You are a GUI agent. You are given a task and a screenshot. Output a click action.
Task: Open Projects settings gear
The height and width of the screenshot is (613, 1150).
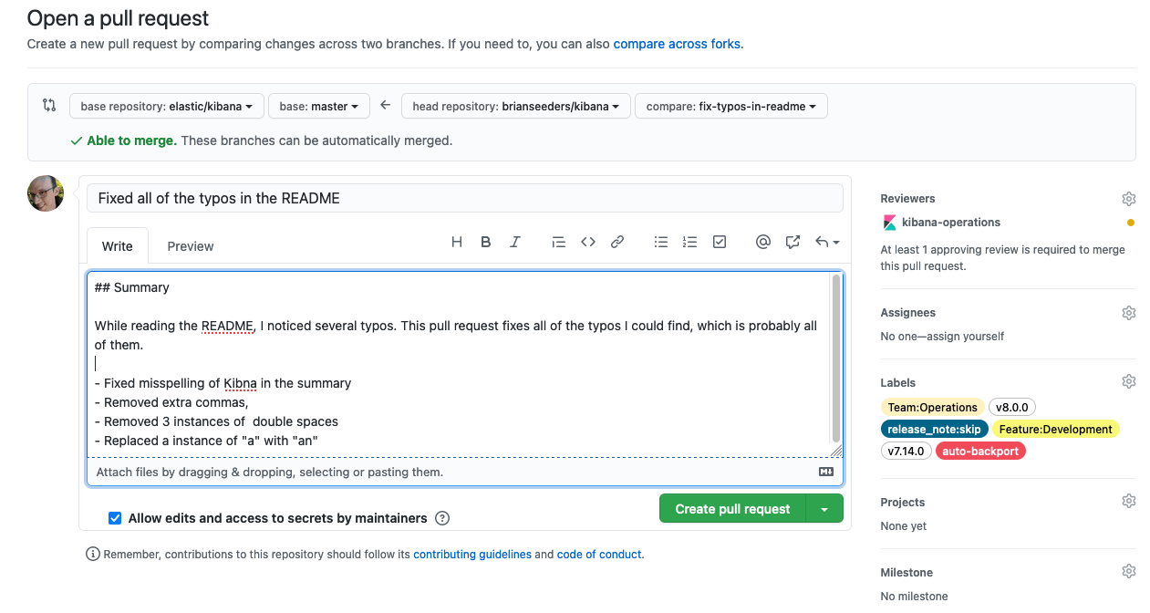(x=1129, y=501)
